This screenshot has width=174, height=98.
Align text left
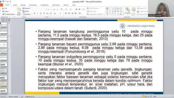pyautogui.click(x=66, y=13)
